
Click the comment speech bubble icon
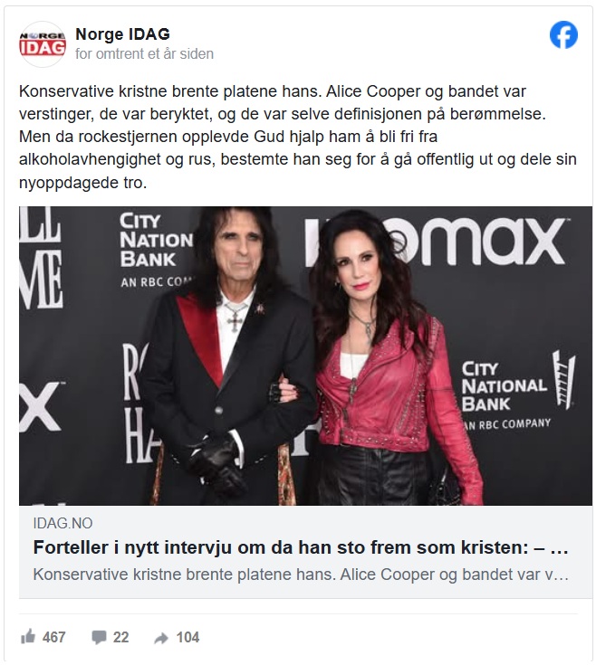coord(99,637)
